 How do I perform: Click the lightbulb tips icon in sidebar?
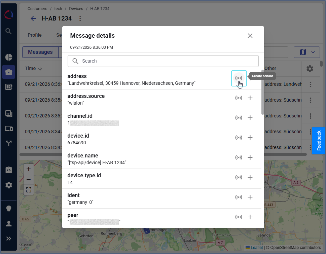point(8,209)
